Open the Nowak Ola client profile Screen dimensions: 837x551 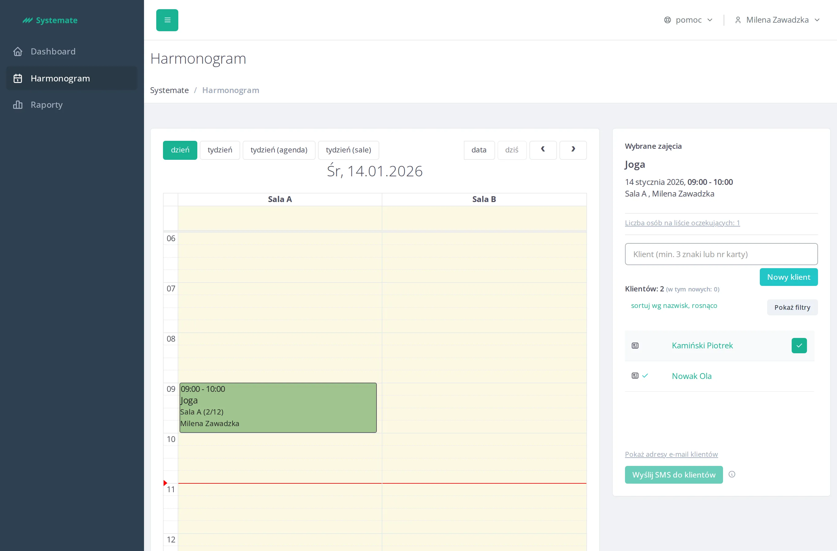click(x=691, y=376)
